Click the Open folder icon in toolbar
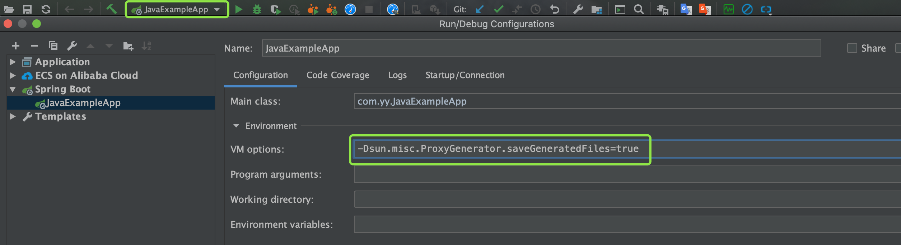901x245 pixels. (x=9, y=9)
